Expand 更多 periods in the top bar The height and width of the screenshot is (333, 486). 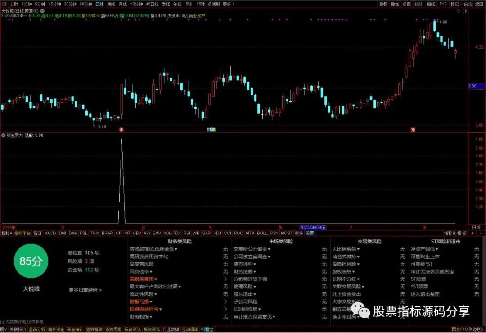[x=229, y=4]
